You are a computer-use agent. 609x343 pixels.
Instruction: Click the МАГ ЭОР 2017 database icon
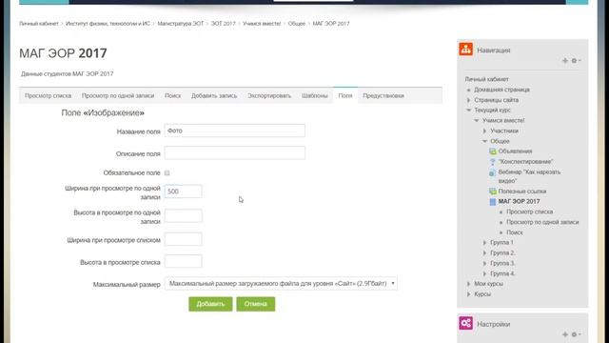tap(493, 201)
